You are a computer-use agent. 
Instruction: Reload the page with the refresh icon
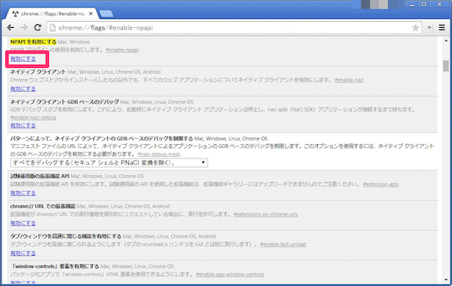pyautogui.click(x=38, y=27)
